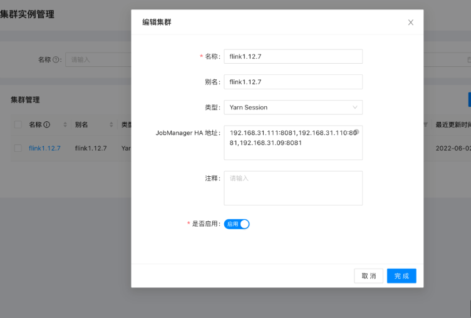Click the 注释 textarea
The width and height of the screenshot is (471, 318).
pos(293,188)
